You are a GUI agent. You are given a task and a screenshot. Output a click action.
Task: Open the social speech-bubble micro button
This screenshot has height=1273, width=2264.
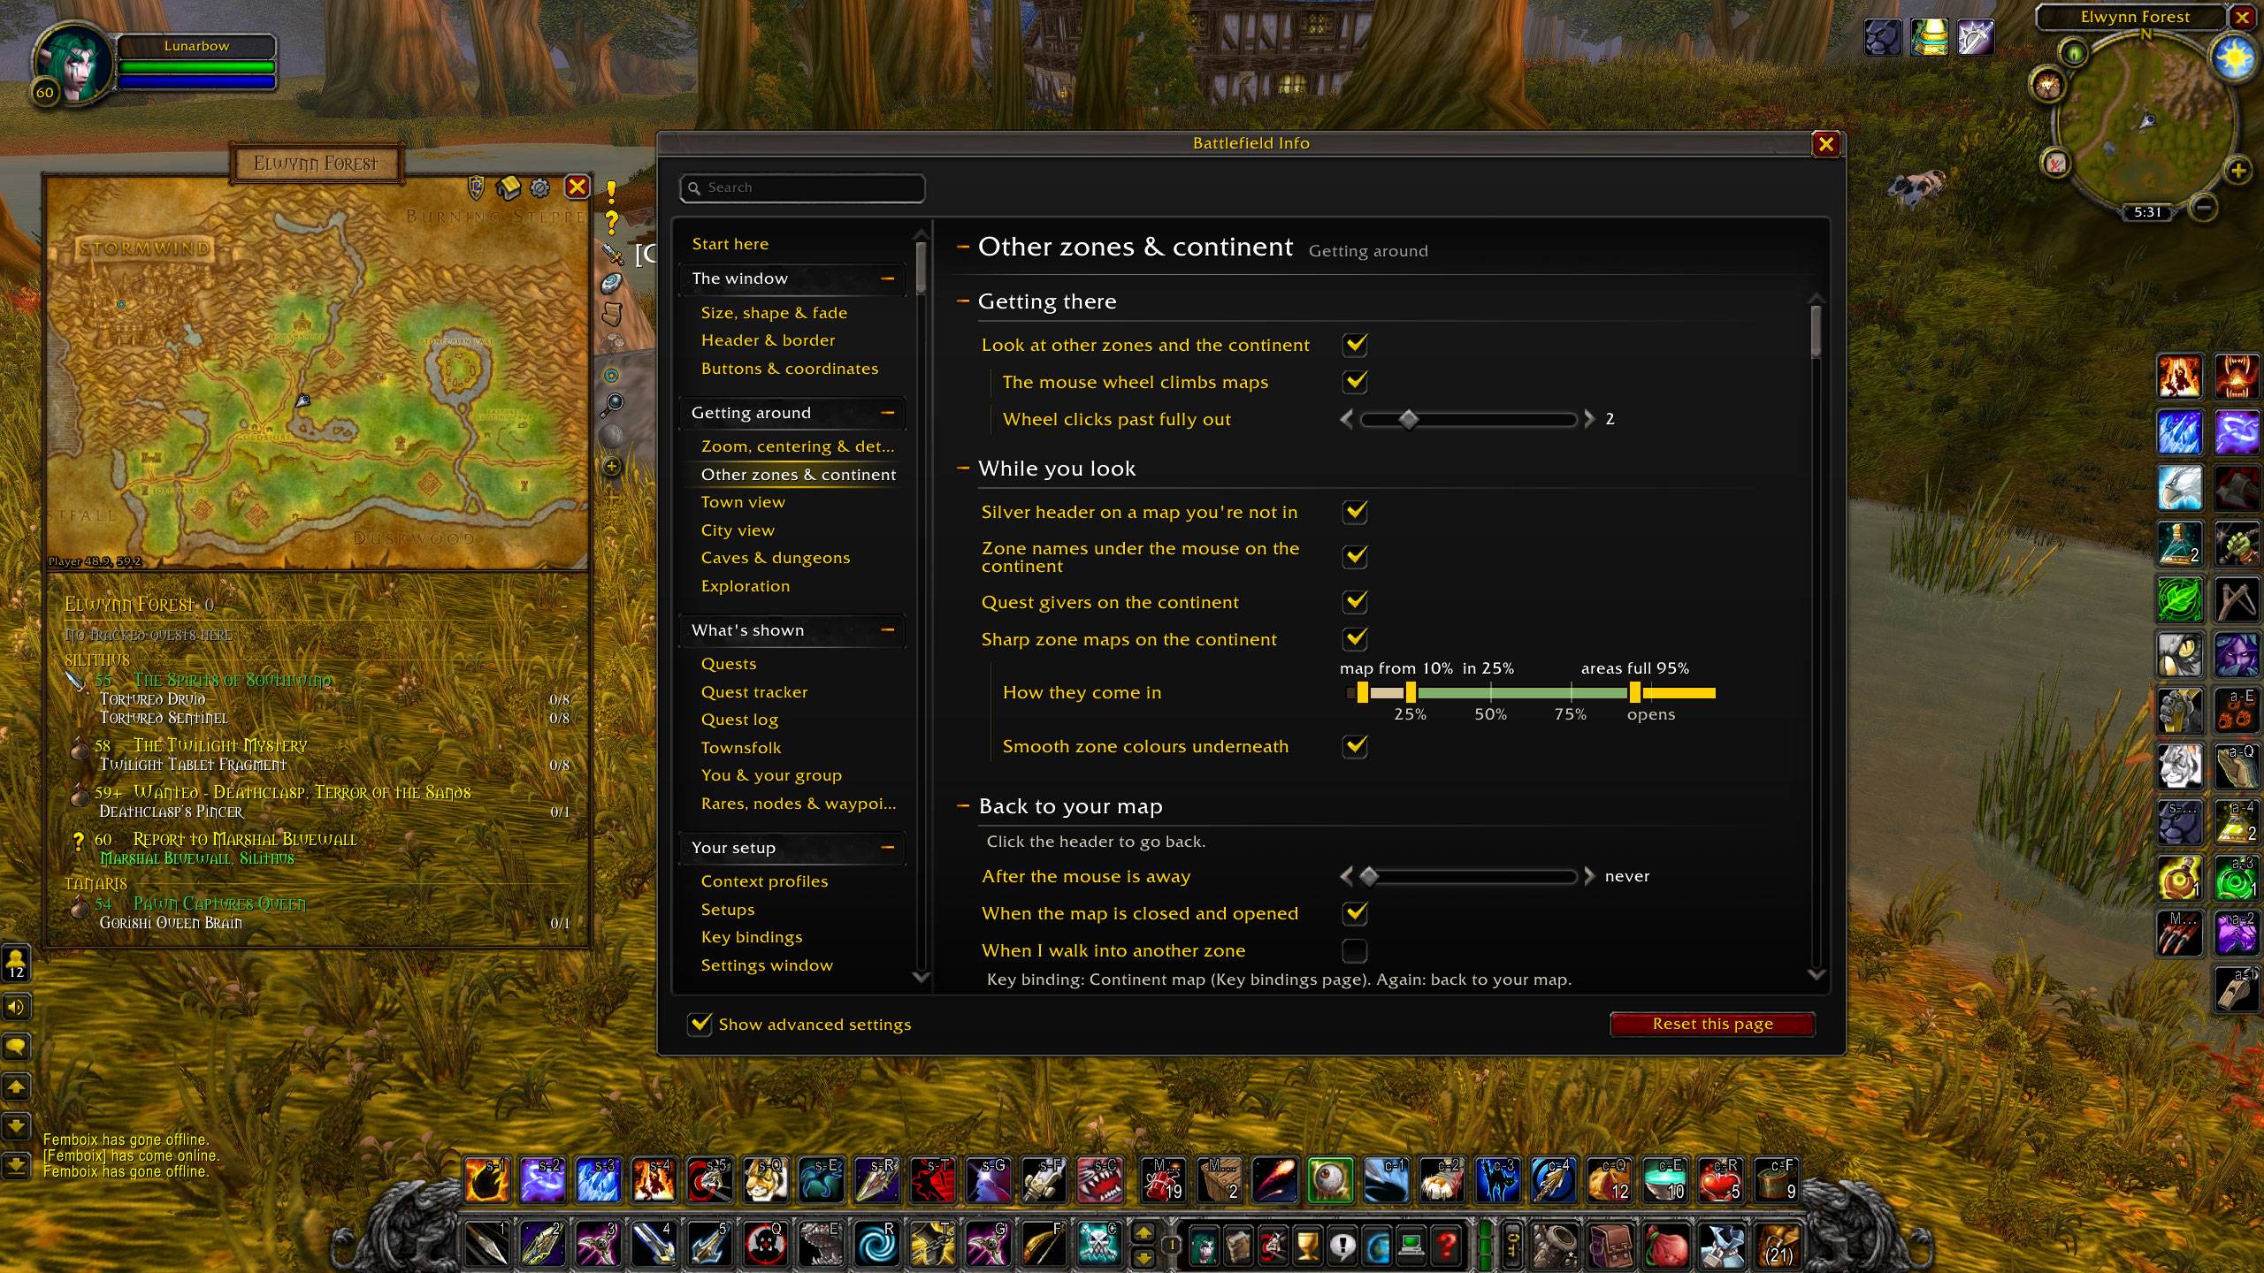click(1342, 1246)
